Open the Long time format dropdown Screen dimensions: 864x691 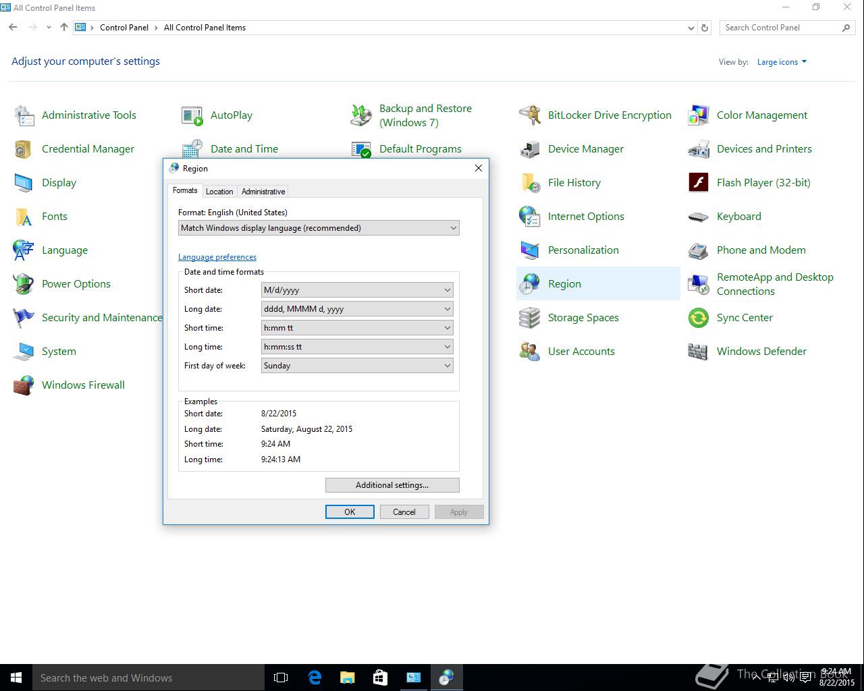tap(357, 347)
